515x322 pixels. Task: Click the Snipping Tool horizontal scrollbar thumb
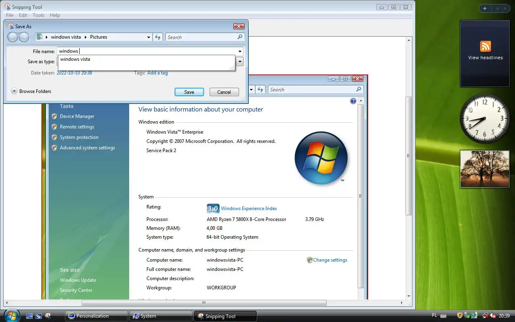tap(204, 303)
